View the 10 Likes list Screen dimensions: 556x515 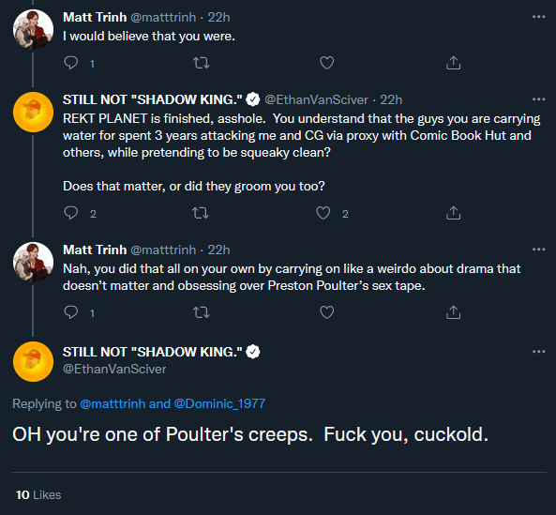38,494
